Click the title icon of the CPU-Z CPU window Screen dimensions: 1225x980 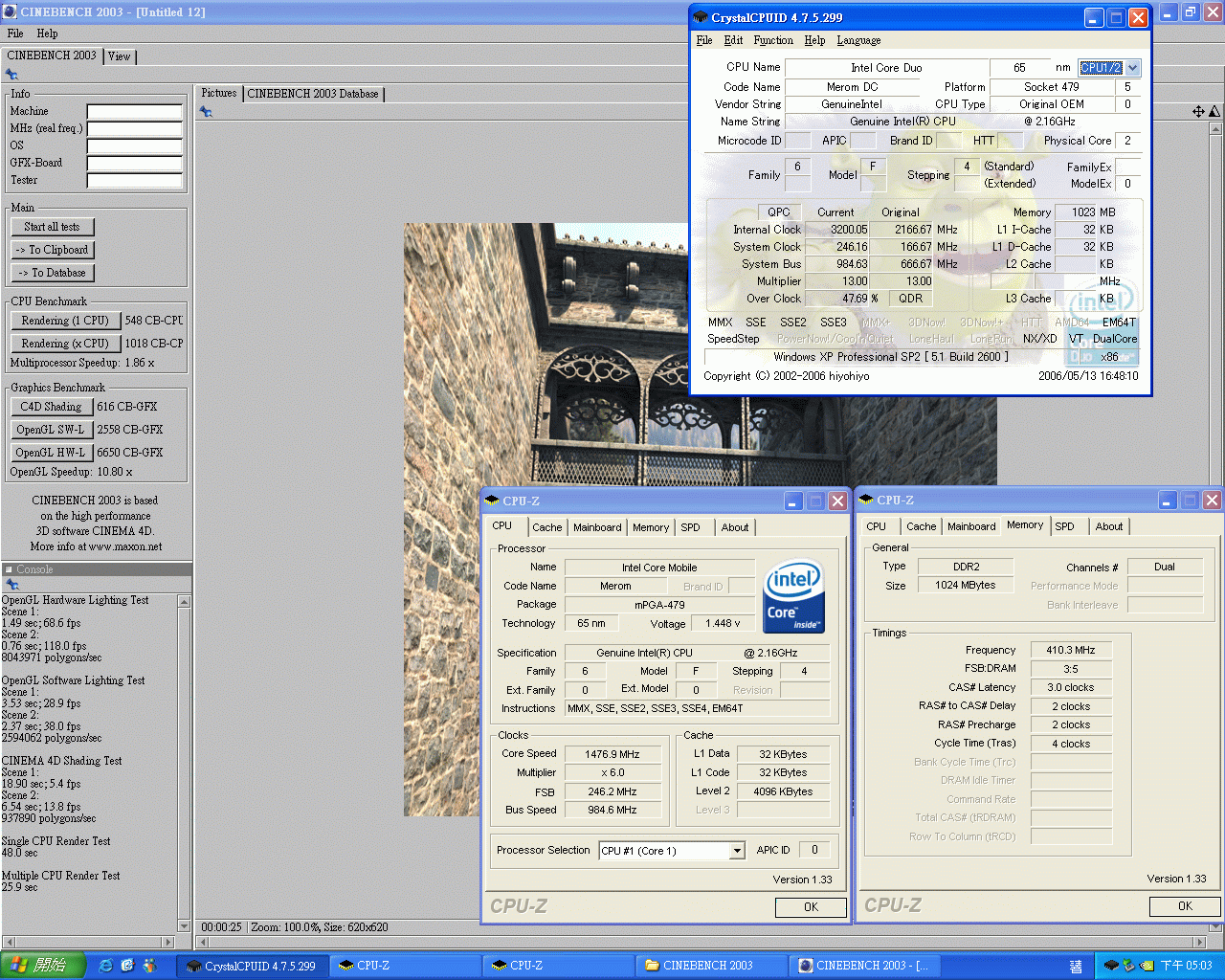pyautogui.click(x=493, y=501)
